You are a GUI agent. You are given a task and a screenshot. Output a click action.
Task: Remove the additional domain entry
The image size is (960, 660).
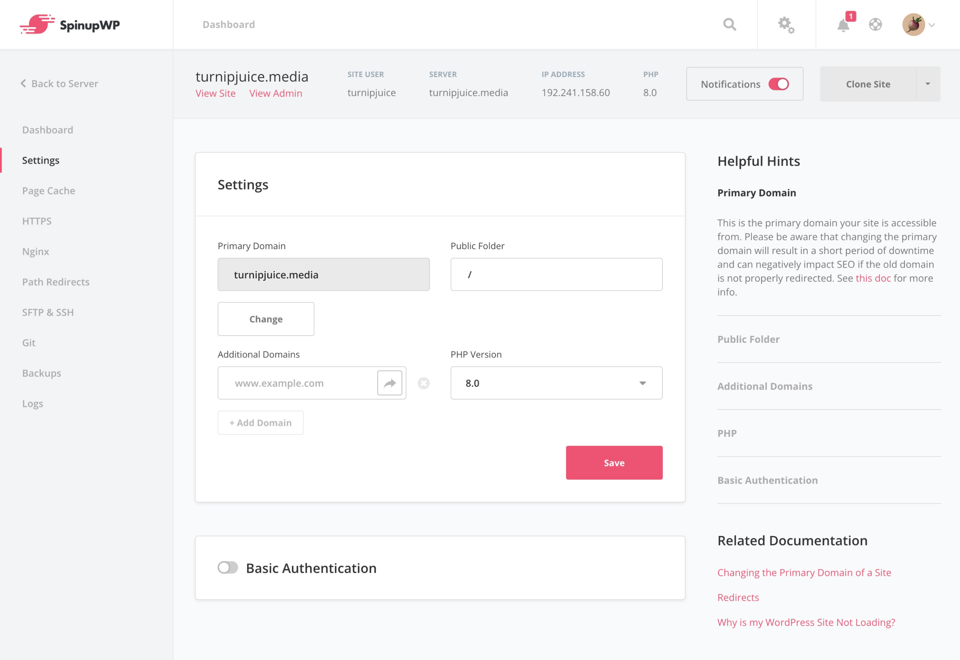point(423,383)
